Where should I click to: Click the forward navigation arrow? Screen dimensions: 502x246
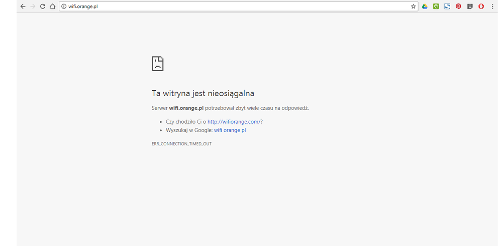pos(33,7)
